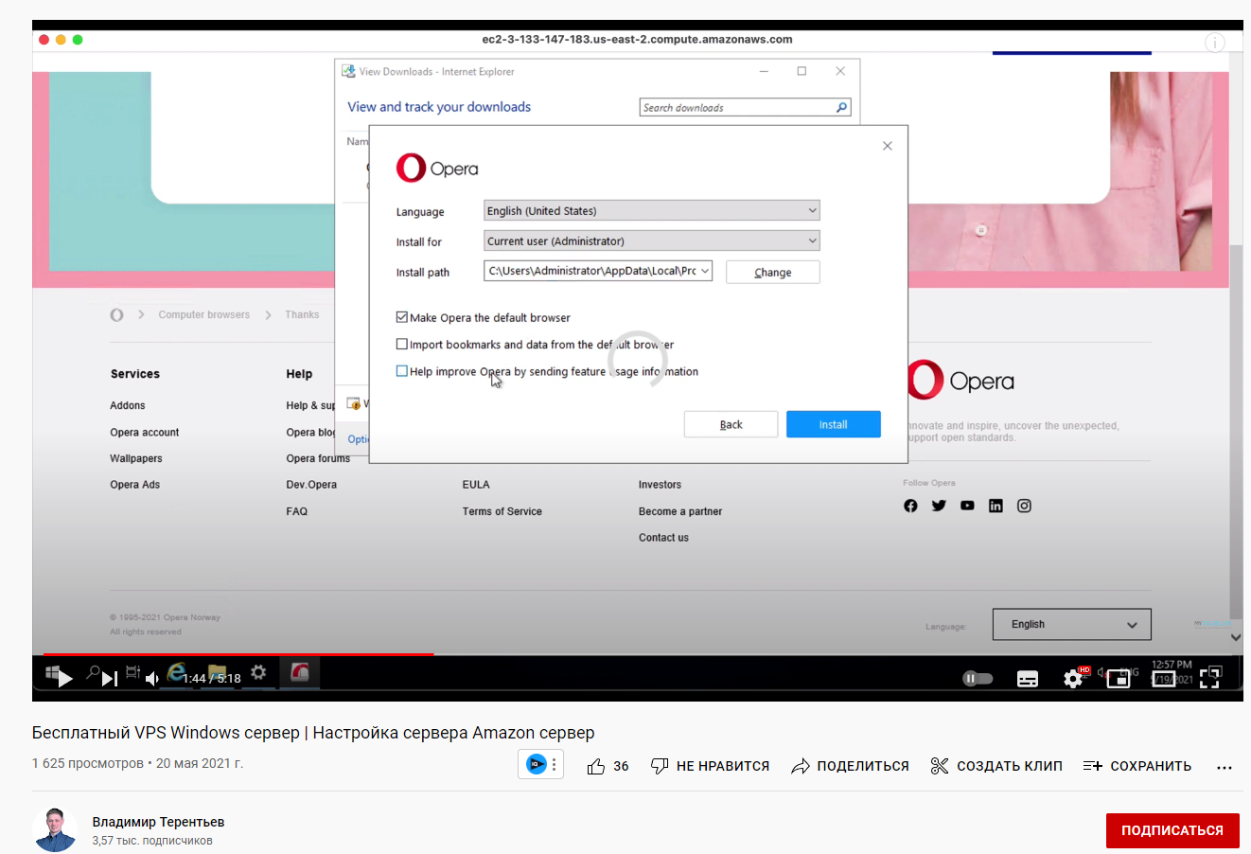The image size is (1251, 854).
Task: Open more actions three-dot menu
Action: click(x=1225, y=767)
